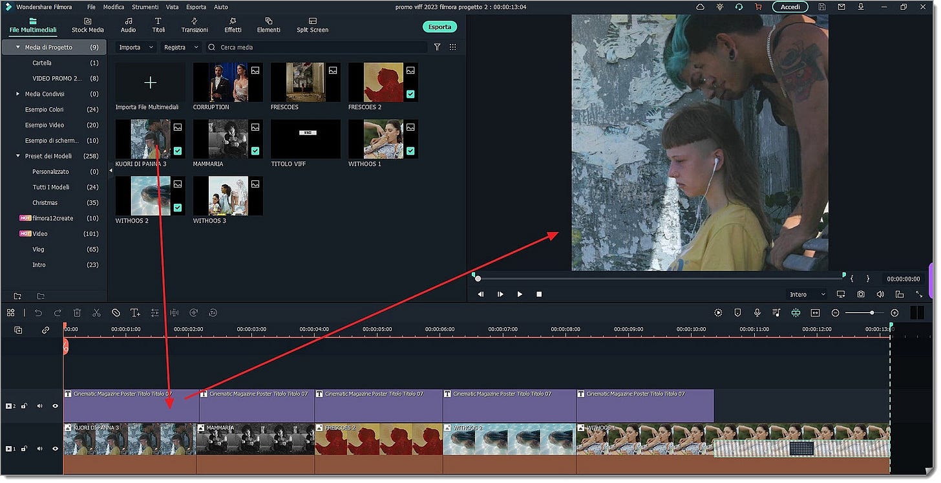Click the timeline zoom in plus icon

894,313
